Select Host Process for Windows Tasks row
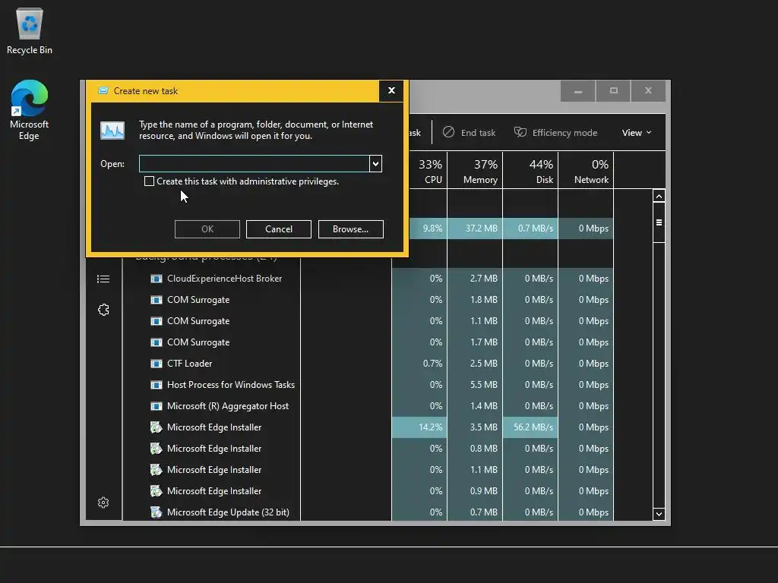 click(x=367, y=385)
